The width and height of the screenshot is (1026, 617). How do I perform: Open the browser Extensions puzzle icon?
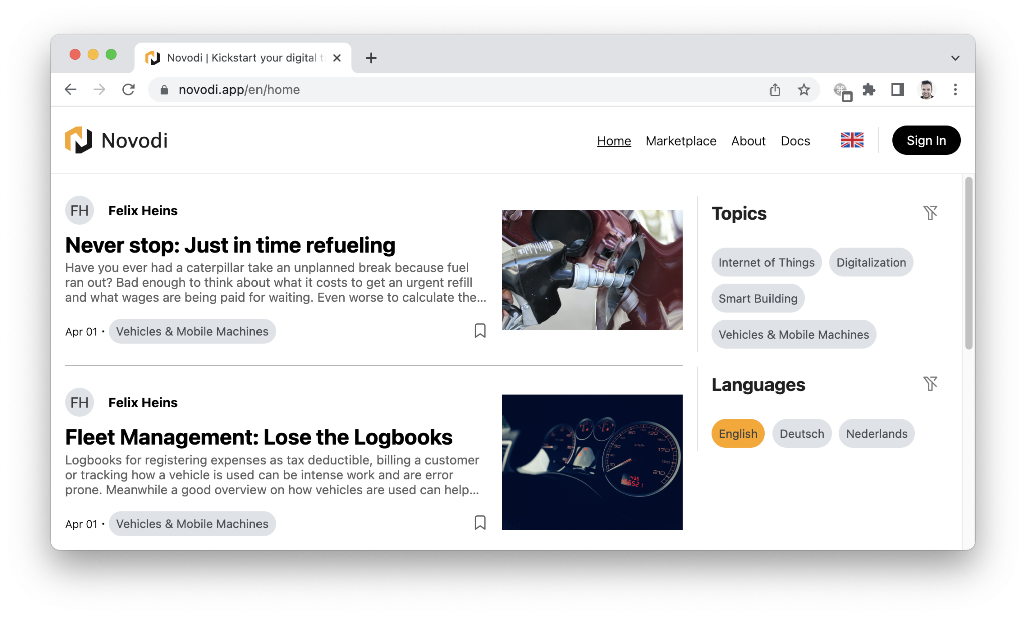pyautogui.click(x=869, y=90)
